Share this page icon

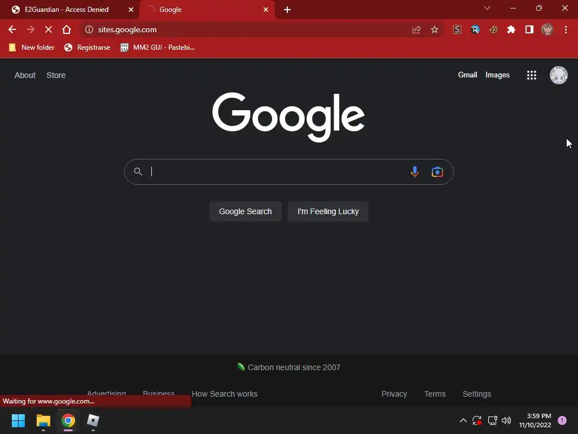417,29
